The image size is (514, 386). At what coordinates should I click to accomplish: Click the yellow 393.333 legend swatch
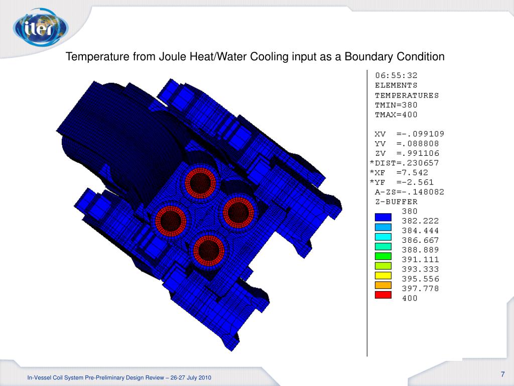(383, 275)
